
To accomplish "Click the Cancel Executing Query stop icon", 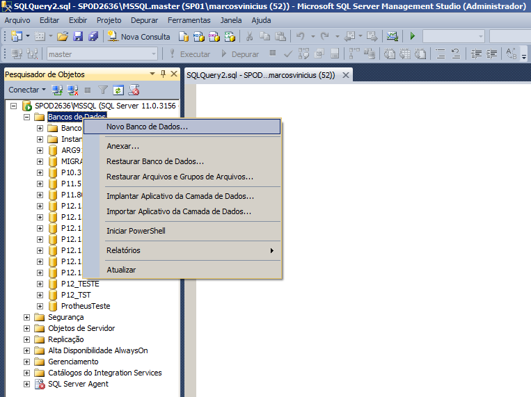I will click(x=273, y=53).
